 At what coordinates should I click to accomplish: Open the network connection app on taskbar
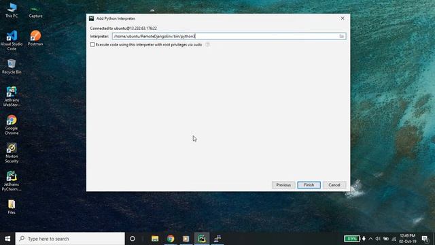217,239
